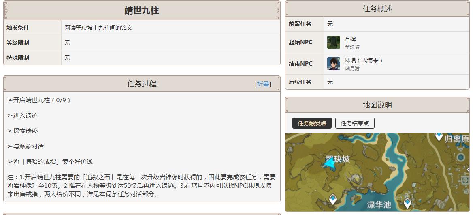Click the 结束NPC row label
Screen dimensions: 475x215
(300, 64)
